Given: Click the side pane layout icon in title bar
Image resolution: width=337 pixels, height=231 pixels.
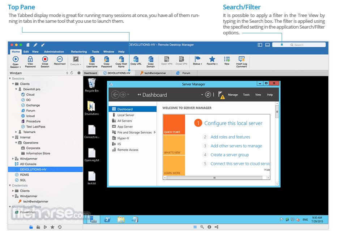Looking at the screenshot, I should pyautogui.click(x=260, y=45).
